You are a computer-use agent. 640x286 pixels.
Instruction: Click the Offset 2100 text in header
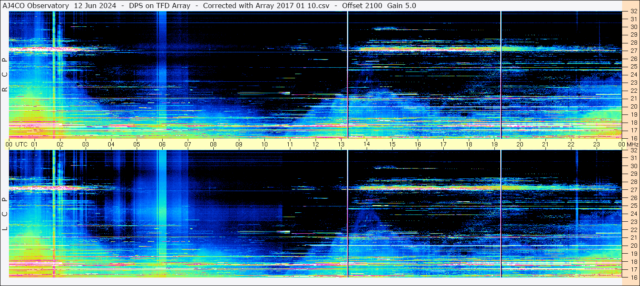(362, 6)
